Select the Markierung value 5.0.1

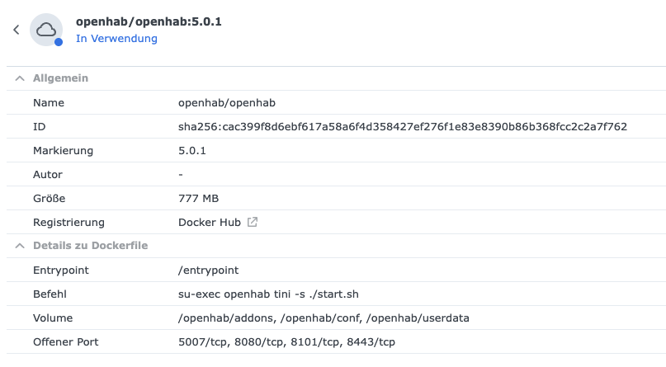[x=192, y=150]
